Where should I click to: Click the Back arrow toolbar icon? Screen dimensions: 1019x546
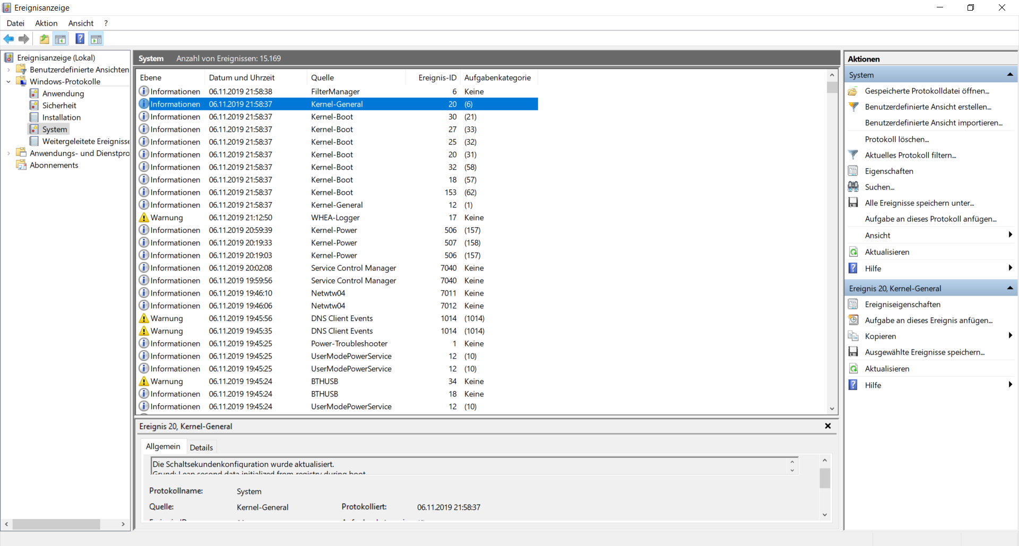tap(9, 39)
